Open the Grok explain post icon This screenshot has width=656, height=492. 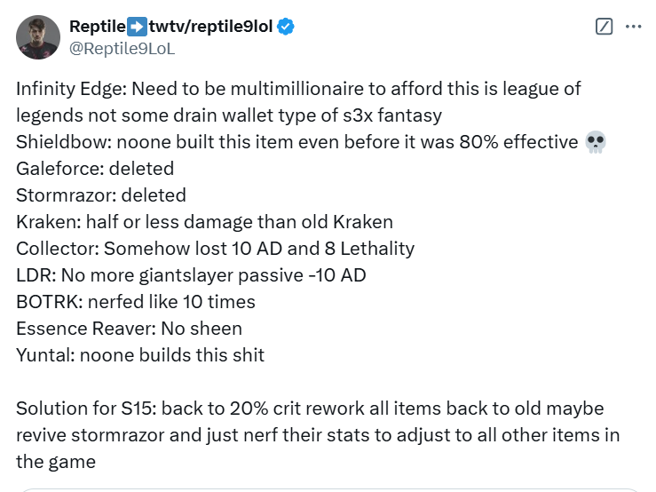click(x=604, y=27)
